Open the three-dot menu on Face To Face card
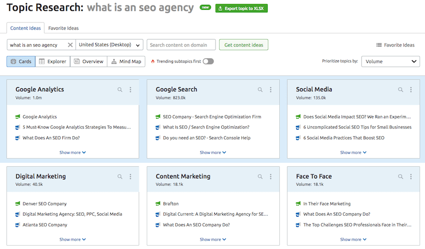The height and width of the screenshot is (249, 425). [411, 176]
